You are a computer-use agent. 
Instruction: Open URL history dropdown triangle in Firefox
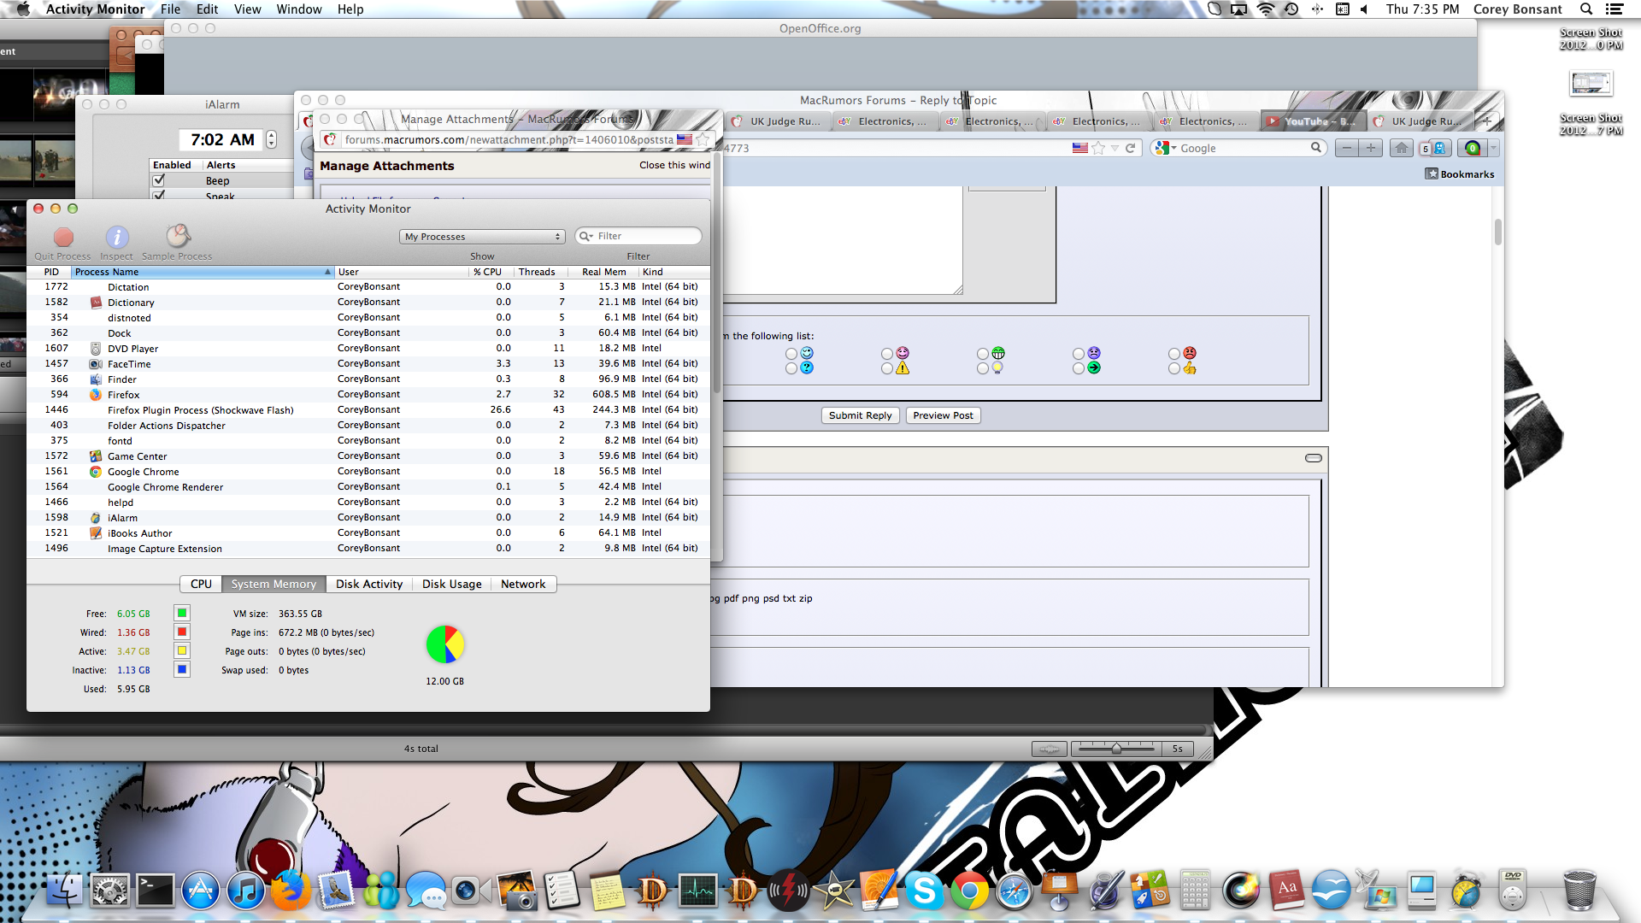pos(1115,148)
